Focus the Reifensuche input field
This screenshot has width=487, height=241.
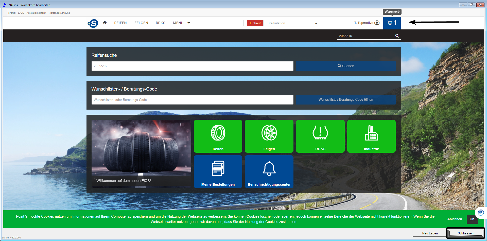(192, 66)
